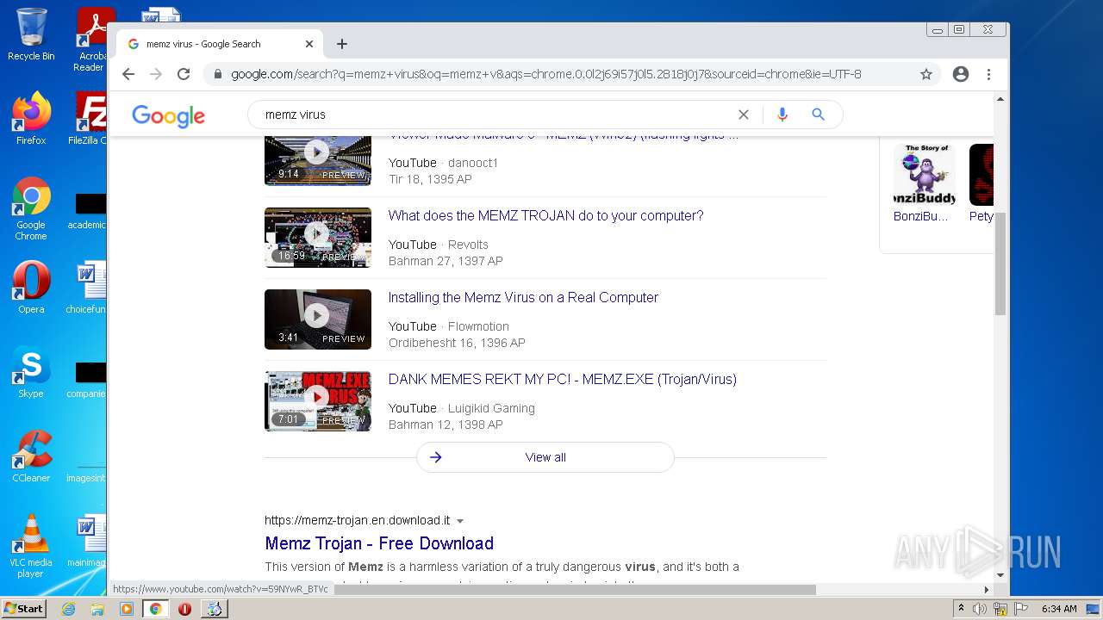Click the Chrome back arrow

[x=128, y=74]
